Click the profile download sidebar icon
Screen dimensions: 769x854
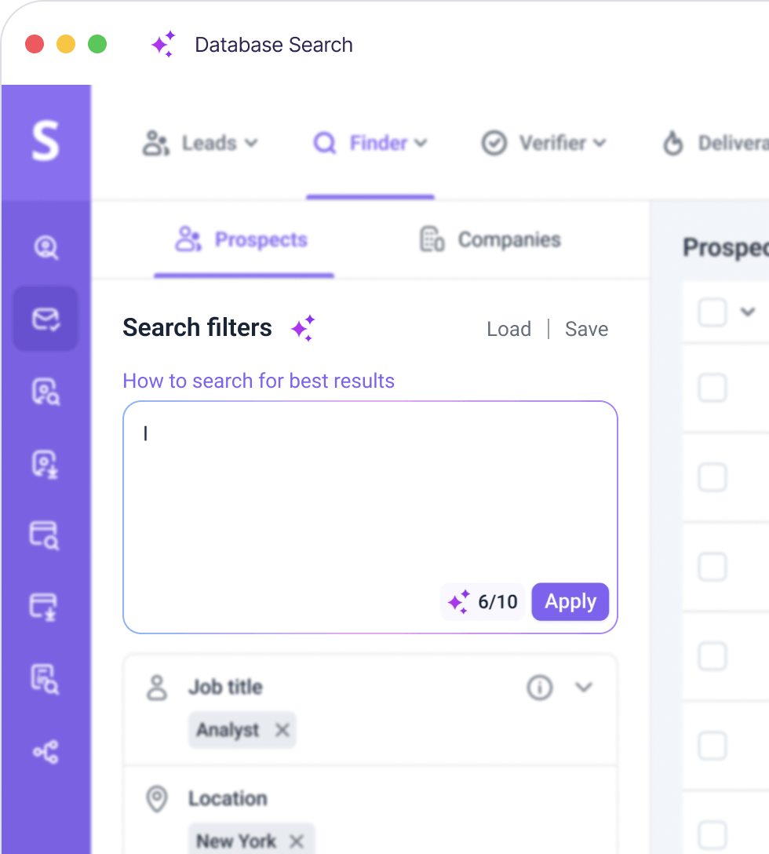pyautogui.click(x=47, y=465)
